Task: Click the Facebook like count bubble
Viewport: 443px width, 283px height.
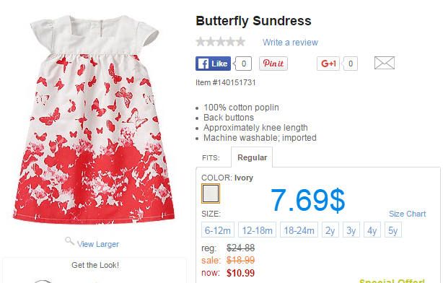Action: 243,64
